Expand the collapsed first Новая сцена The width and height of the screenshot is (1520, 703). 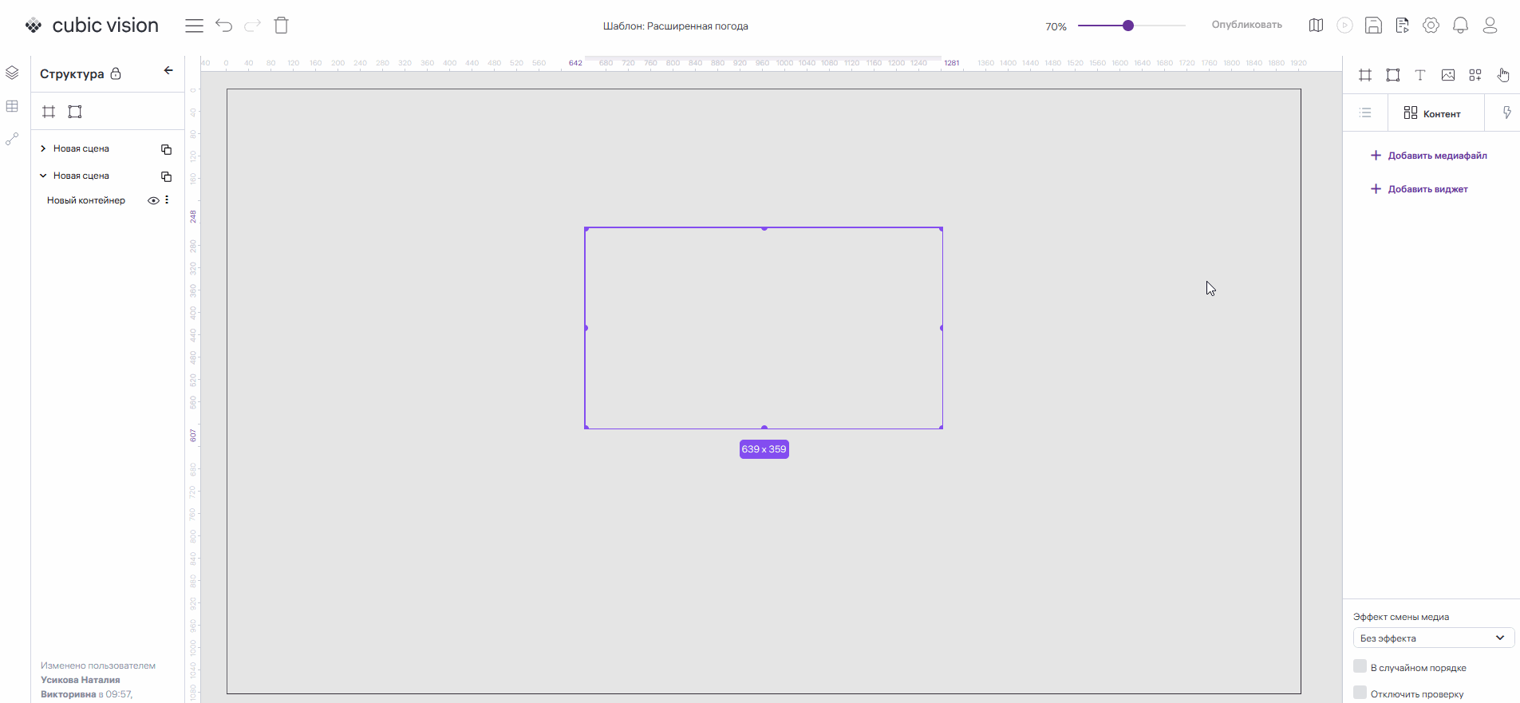click(x=43, y=148)
